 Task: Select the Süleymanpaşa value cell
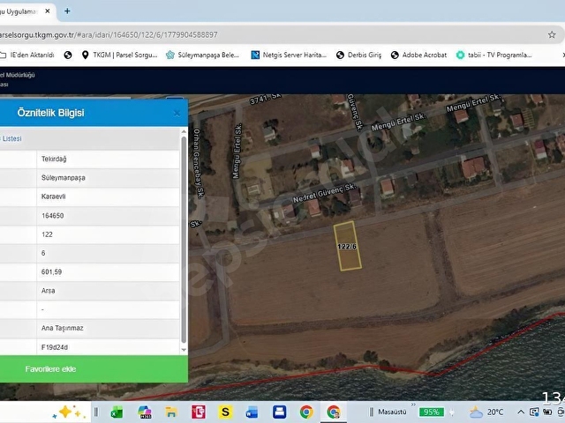point(108,178)
